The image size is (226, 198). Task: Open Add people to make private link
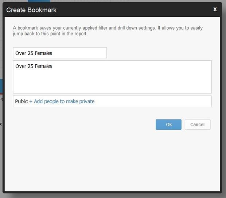[x=64, y=102]
